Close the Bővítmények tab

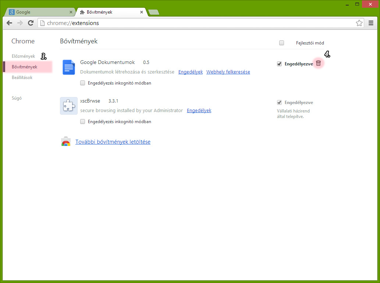pos(142,12)
